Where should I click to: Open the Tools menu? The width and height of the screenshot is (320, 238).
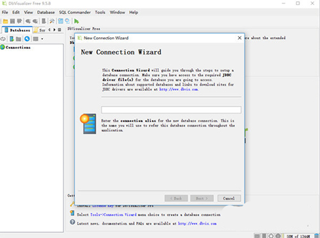(x=100, y=12)
